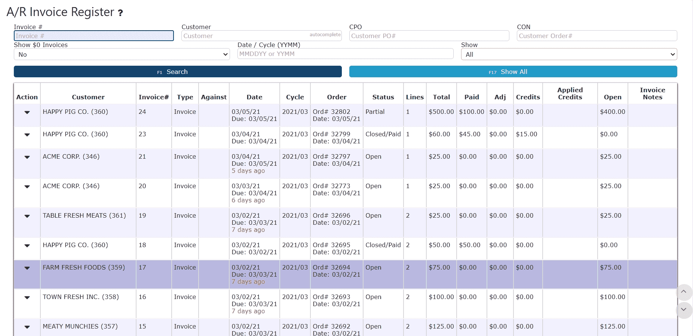Viewport: 693px width, 336px height.
Task: Click '5 days ago' overdue text
Action: click(248, 171)
